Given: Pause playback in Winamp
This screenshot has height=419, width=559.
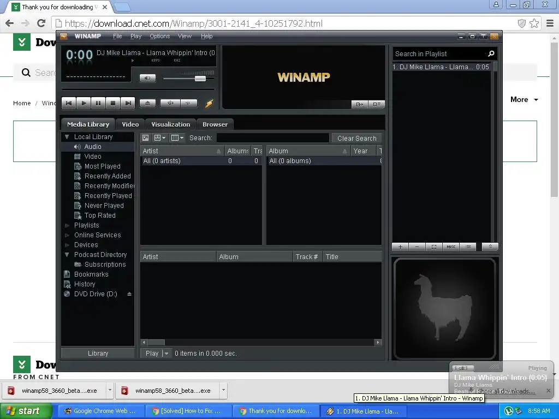Looking at the screenshot, I should coord(98,103).
